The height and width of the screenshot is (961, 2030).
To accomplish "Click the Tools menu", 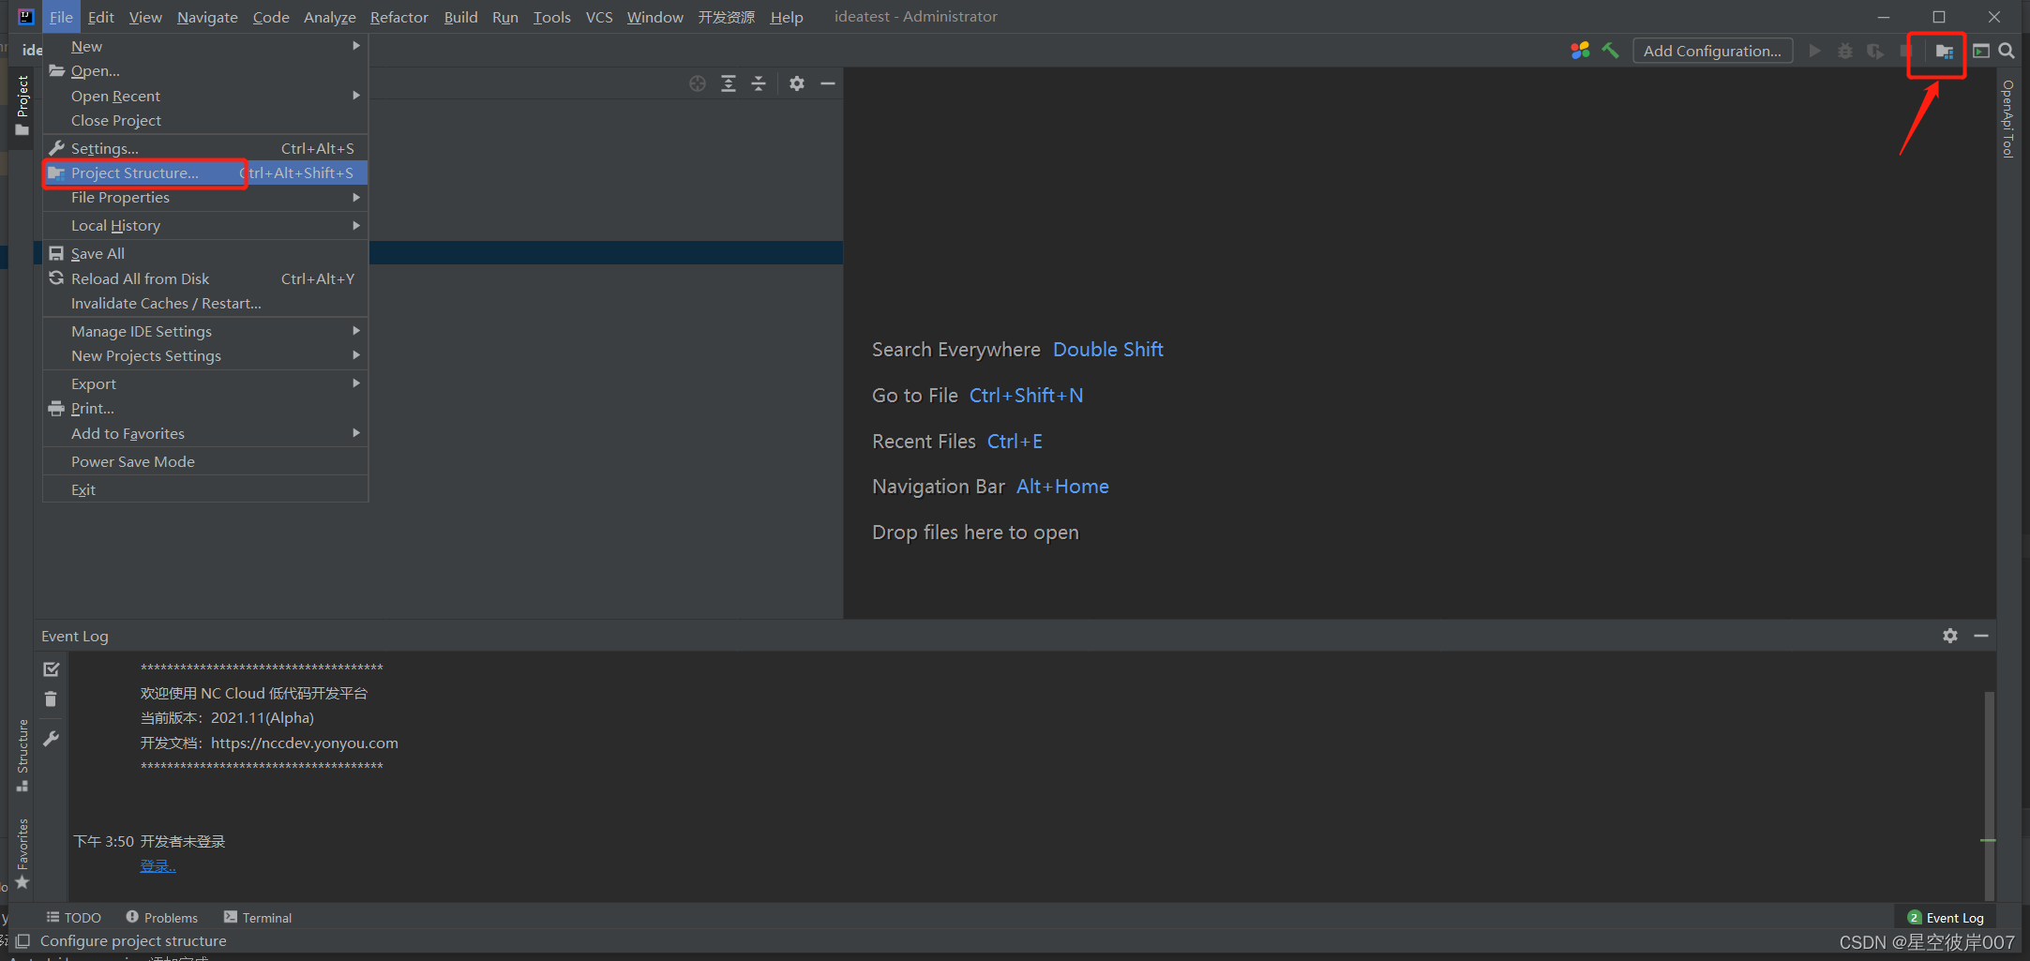I will click(552, 17).
